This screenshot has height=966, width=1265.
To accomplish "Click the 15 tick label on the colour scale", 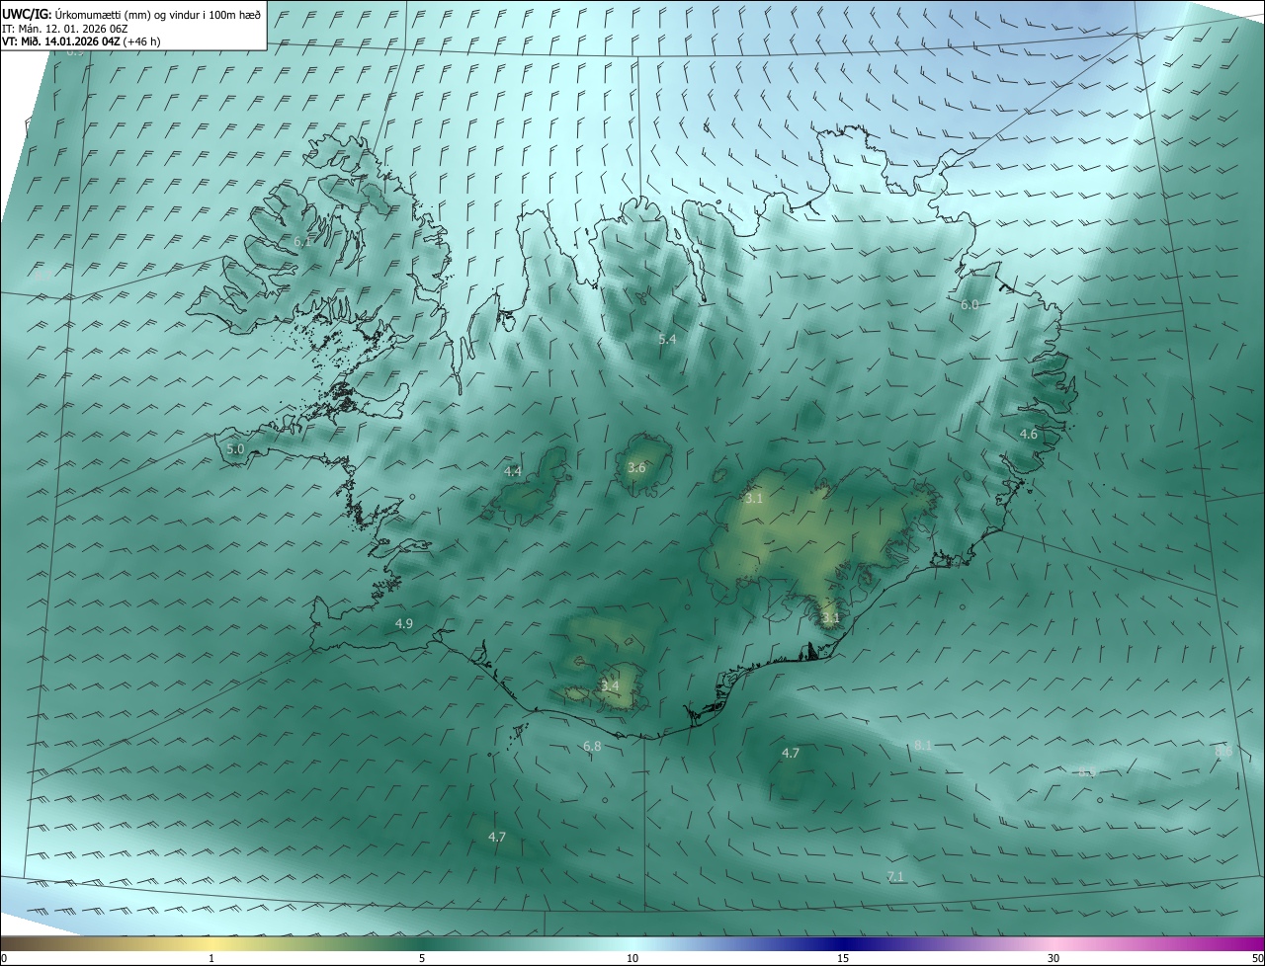I will pyautogui.click(x=843, y=959).
